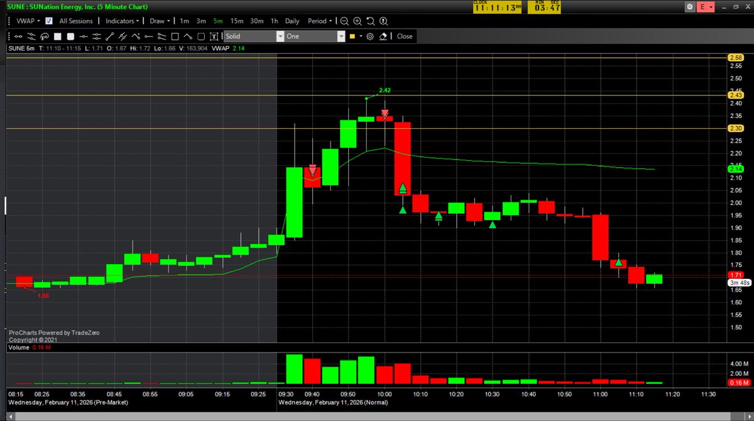
Task: Click the green buy arrow at 11:05
Action: tap(618, 263)
